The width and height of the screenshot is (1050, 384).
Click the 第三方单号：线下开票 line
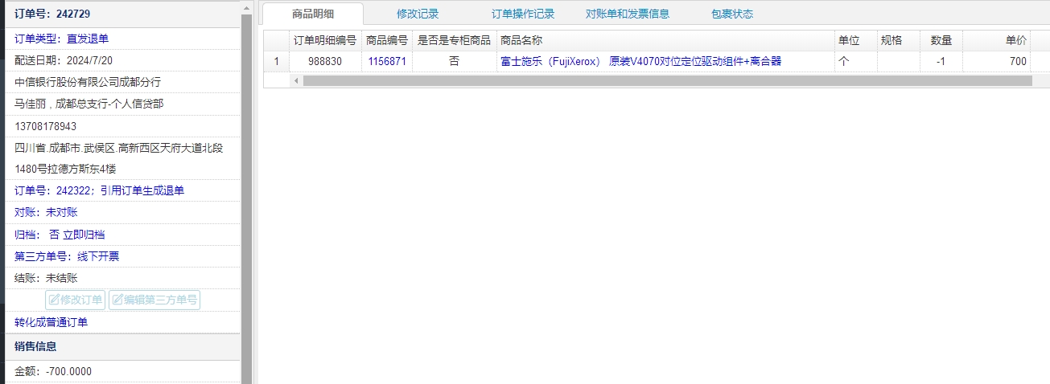pos(67,256)
